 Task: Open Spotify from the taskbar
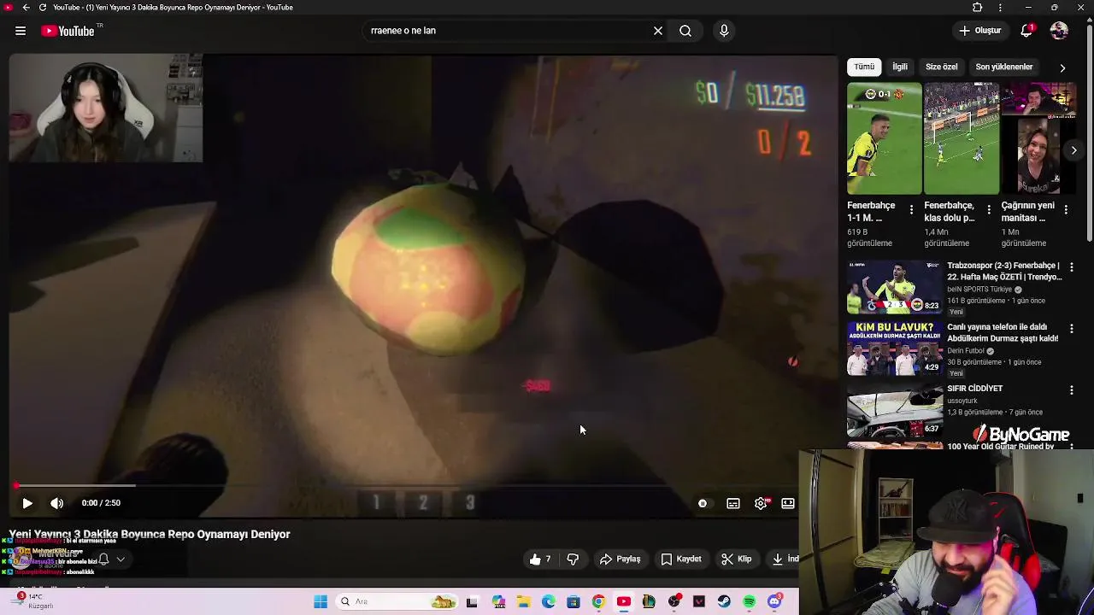(750, 602)
